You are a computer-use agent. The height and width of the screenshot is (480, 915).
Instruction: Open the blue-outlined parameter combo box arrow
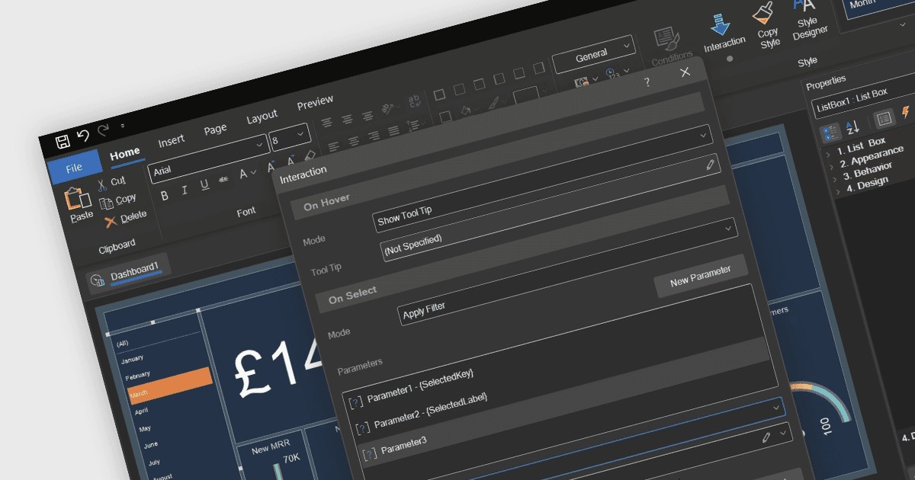[x=776, y=408]
